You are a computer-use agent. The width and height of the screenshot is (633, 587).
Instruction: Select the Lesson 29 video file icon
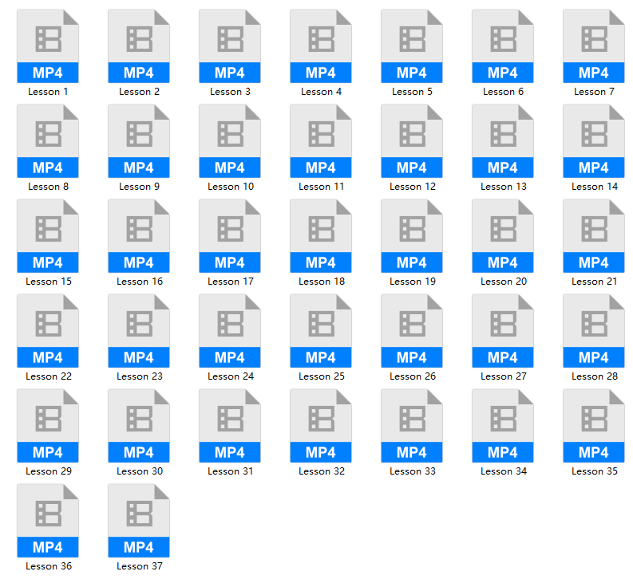tap(48, 426)
